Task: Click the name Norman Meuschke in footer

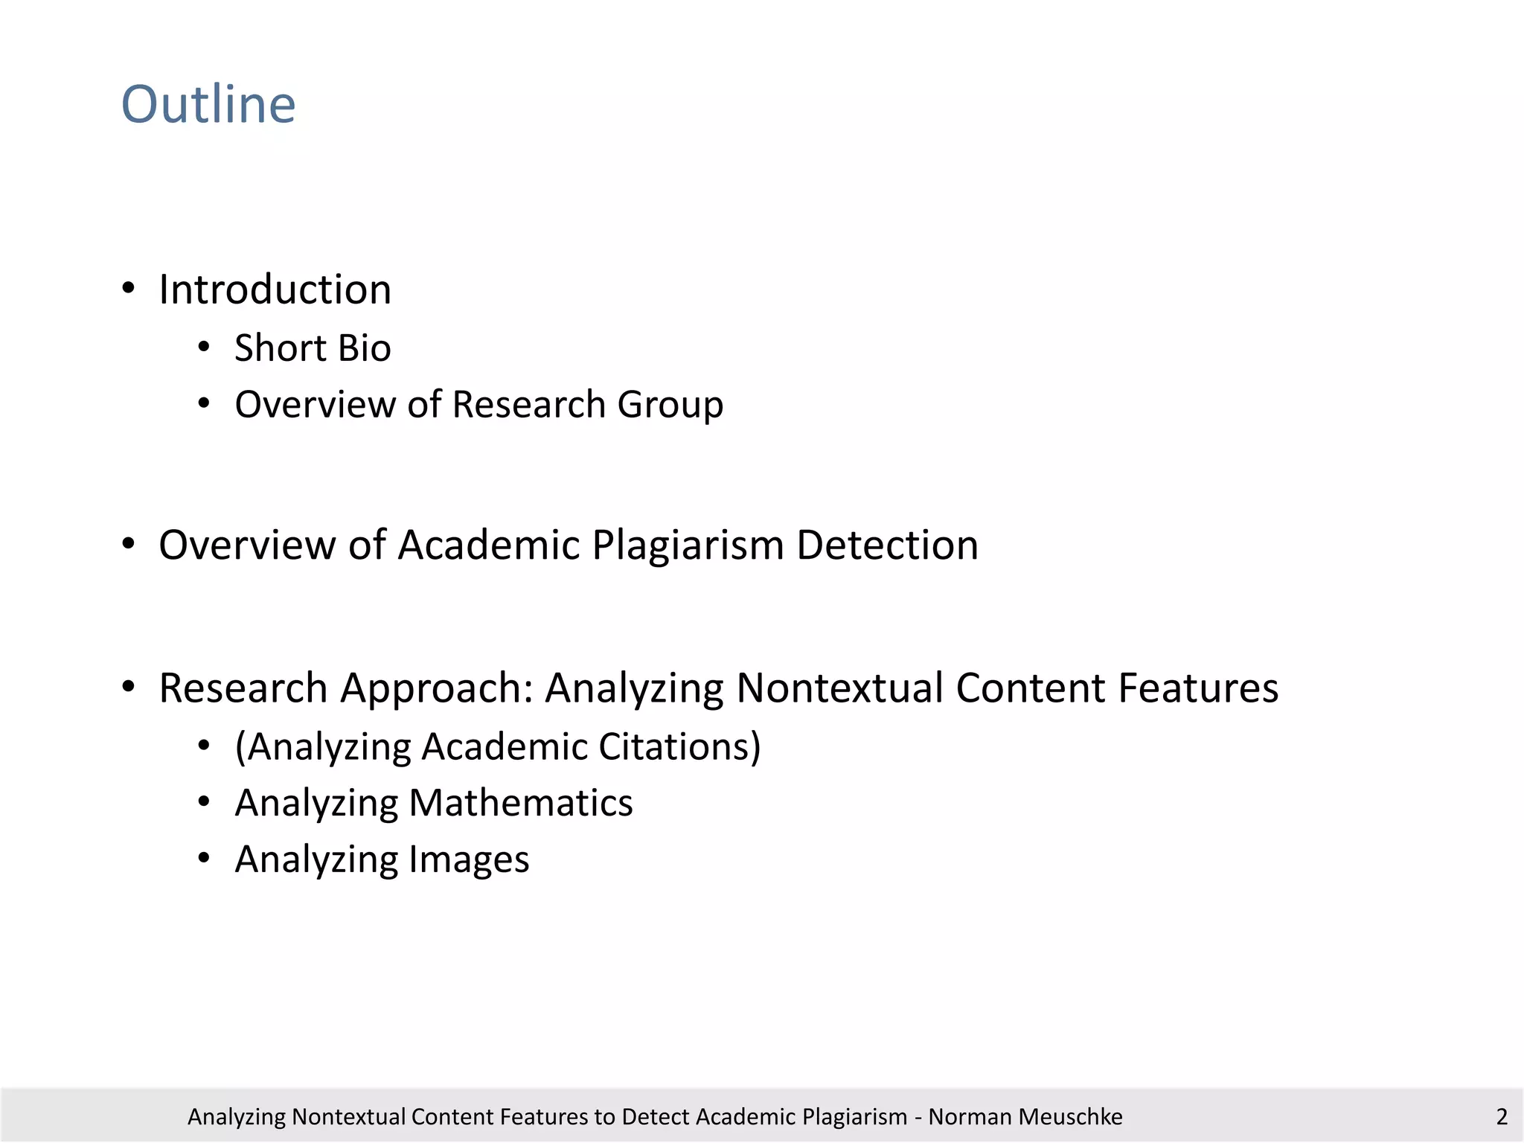Action: (x=1025, y=1116)
